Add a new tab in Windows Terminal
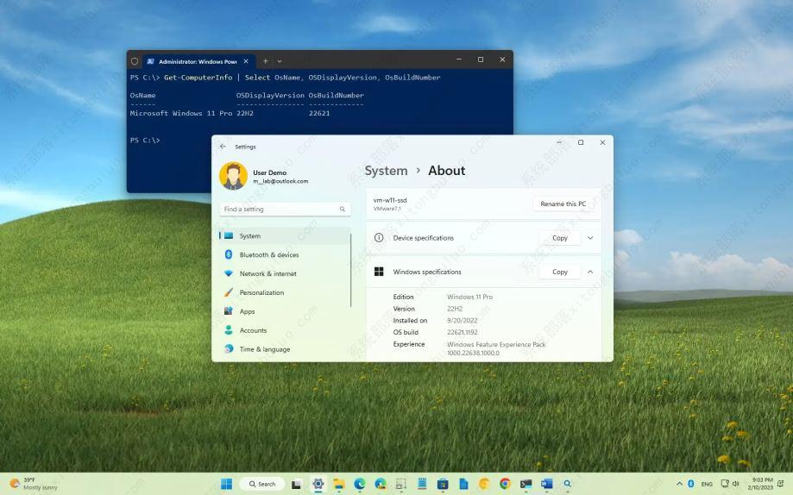 pyautogui.click(x=265, y=61)
